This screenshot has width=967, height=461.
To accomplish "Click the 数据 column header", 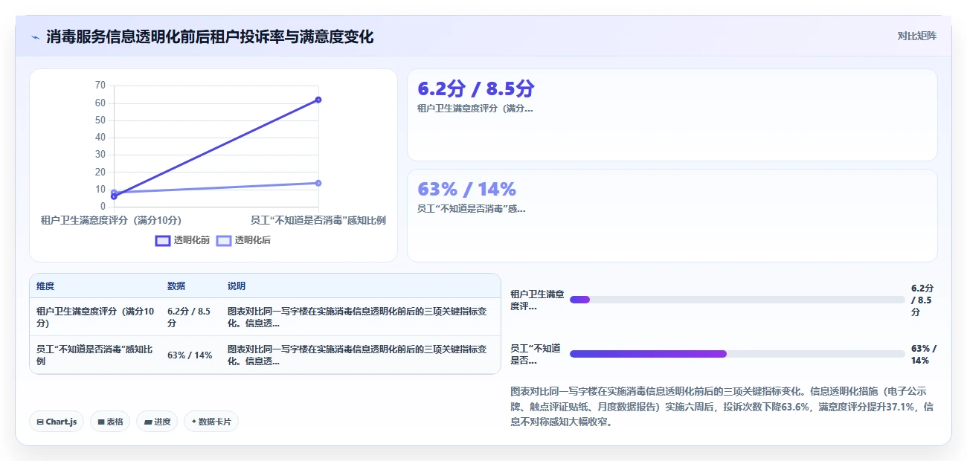I will (176, 286).
